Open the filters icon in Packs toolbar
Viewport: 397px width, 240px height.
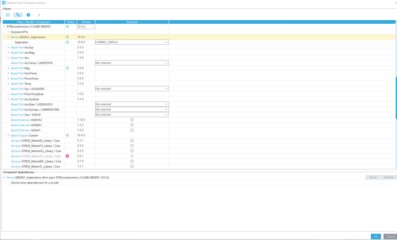pos(8,15)
